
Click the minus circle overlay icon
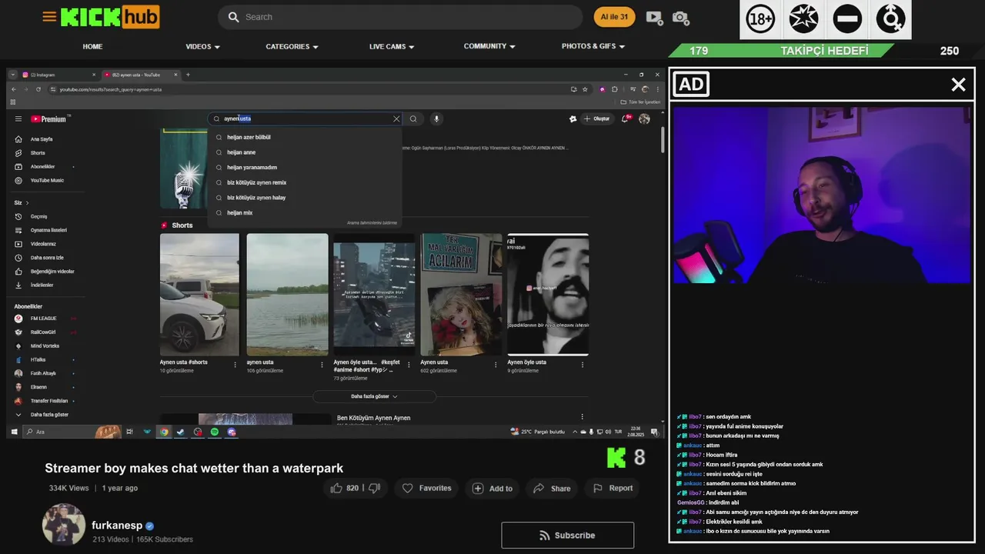click(x=847, y=19)
